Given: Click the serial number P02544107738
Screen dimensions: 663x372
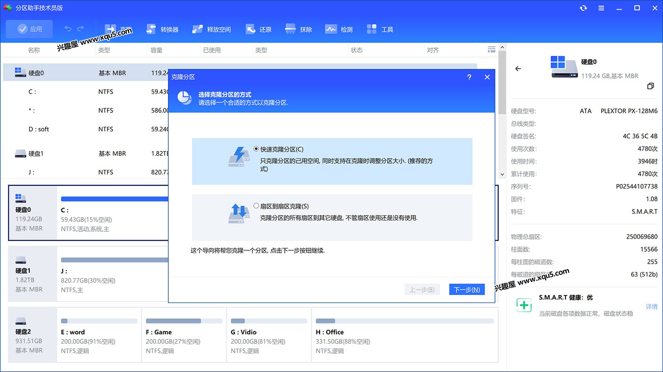Looking at the screenshot, I should 636,186.
